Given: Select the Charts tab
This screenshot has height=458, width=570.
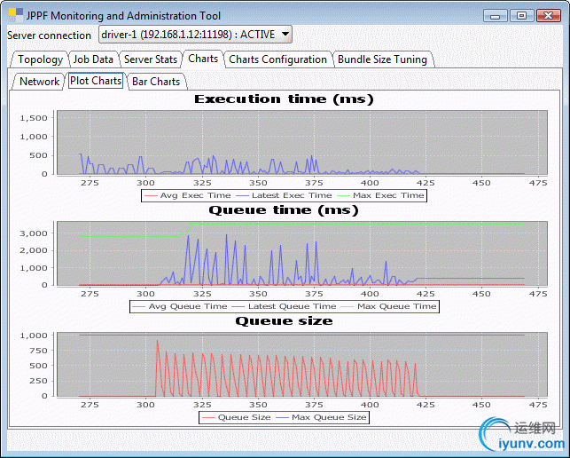Looking at the screenshot, I should (203, 59).
